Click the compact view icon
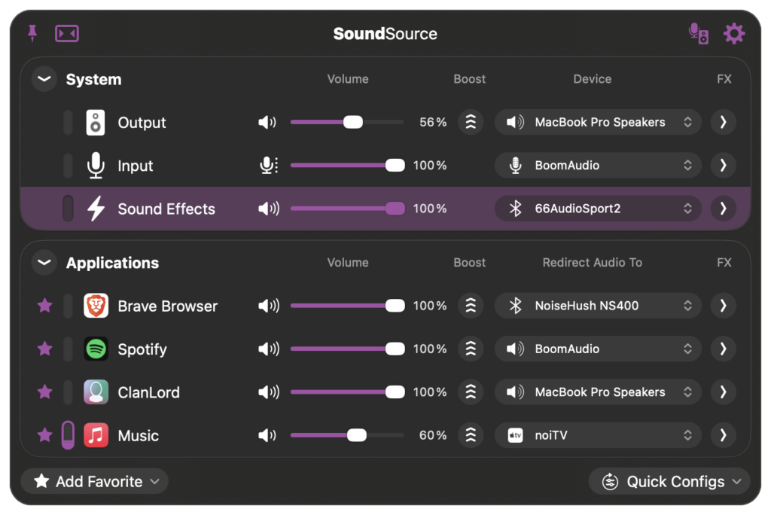Screen dimensions: 771x515 point(67,34)
